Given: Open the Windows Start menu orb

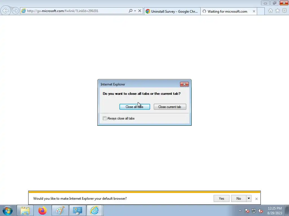Looking at the screenshot, I should pos(8,210).
